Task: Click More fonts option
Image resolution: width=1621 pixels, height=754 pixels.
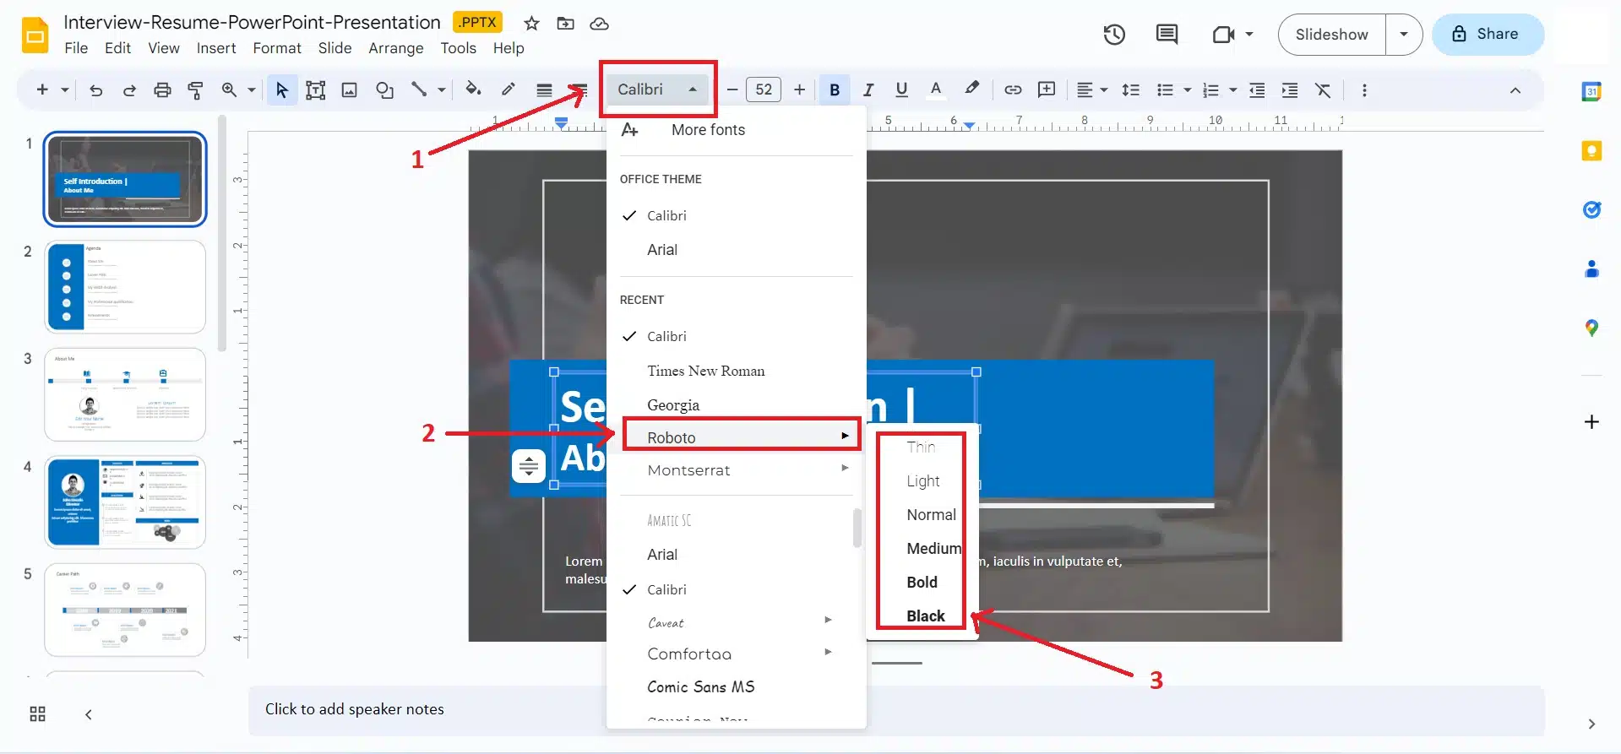Action: tap(708, 130)
